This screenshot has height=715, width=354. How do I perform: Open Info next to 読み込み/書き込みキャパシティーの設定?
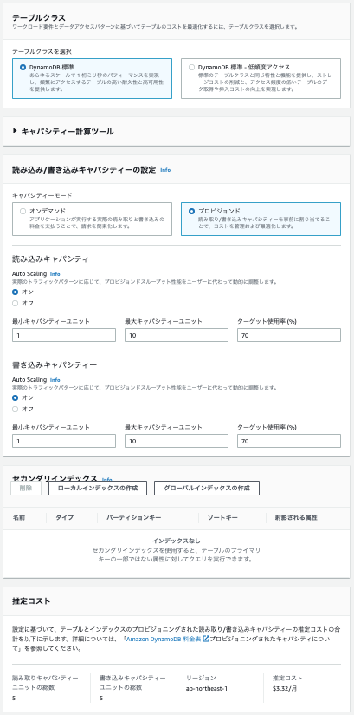pos(165,170)
